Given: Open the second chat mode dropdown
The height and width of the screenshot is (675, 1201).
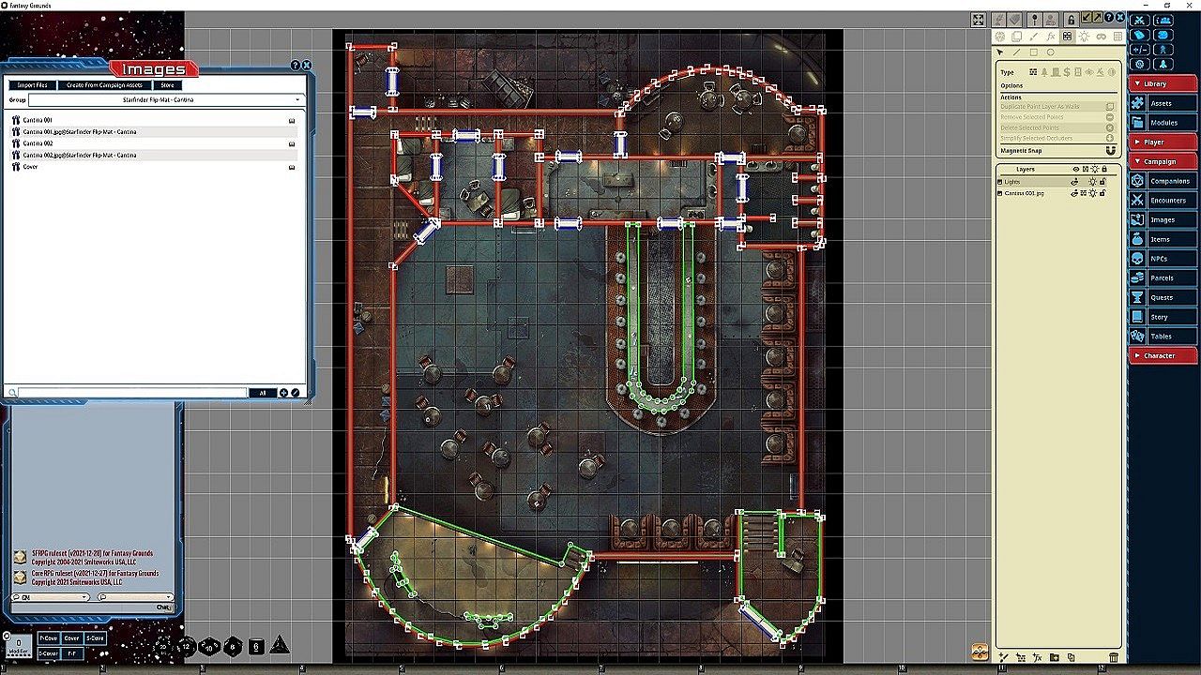Looking at the screenshot, I should [x=136, y=596].
